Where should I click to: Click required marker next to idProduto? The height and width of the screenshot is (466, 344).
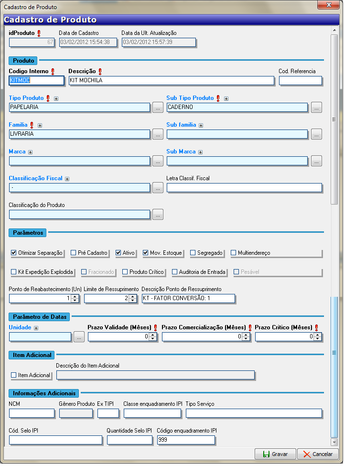(x=39, y=33)
